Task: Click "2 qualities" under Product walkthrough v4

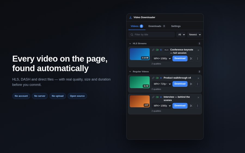Action: pos(156,89)
